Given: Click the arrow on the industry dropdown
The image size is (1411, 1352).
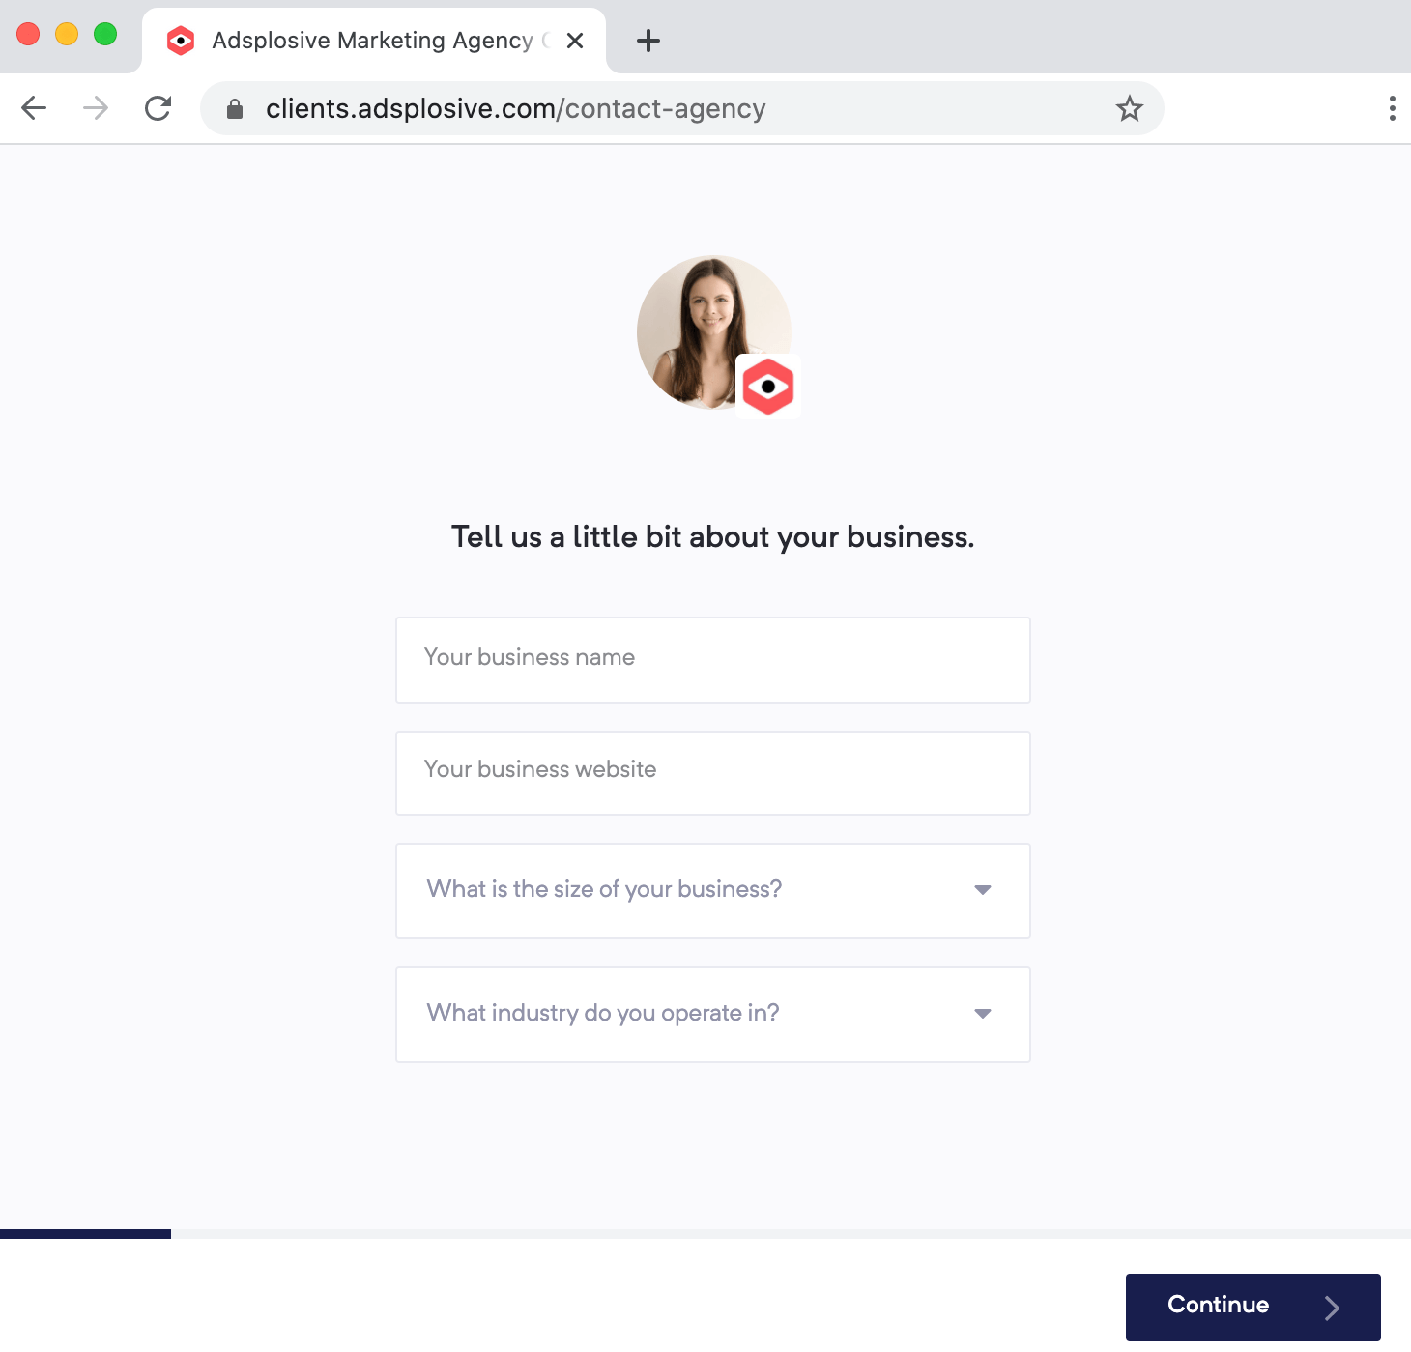Looking at the screenshot, I should coord(983,1014).
